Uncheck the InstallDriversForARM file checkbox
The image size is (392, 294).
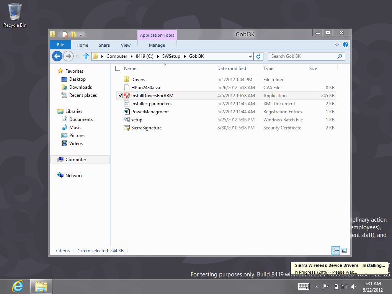120,96
